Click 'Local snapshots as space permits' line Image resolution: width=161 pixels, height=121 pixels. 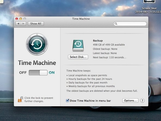(x=88, y=75)
